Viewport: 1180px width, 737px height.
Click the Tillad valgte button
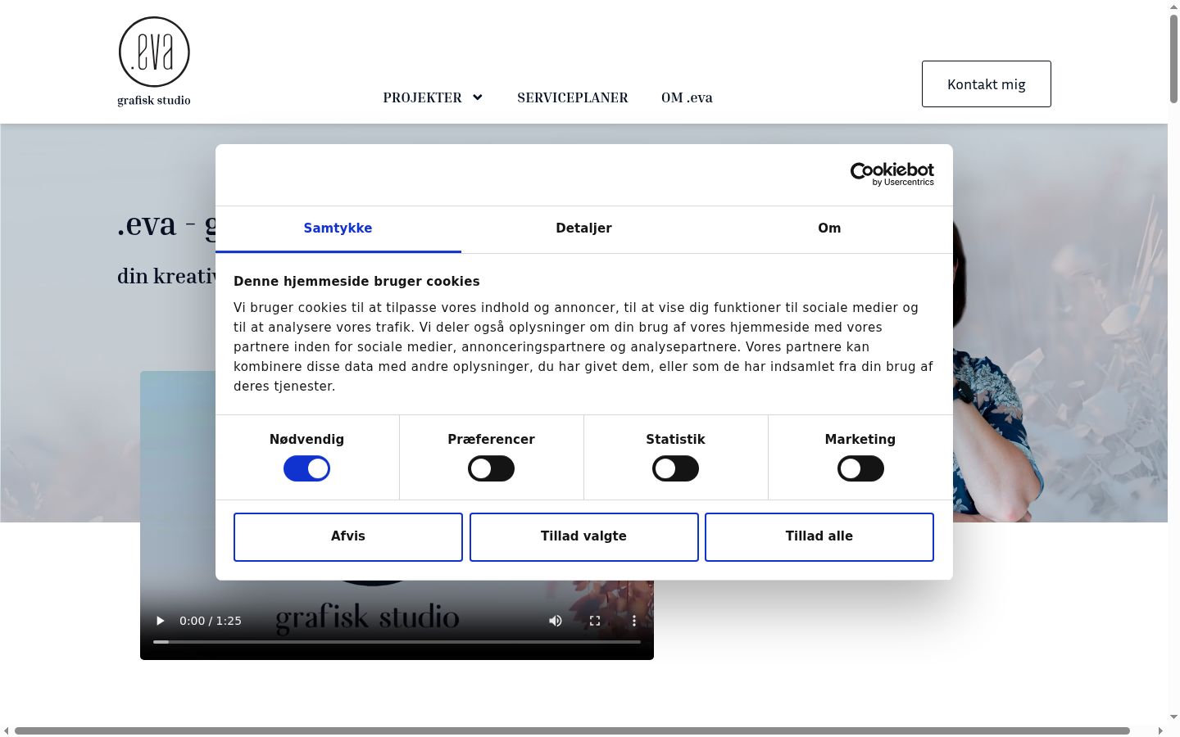tap(584, 537)
